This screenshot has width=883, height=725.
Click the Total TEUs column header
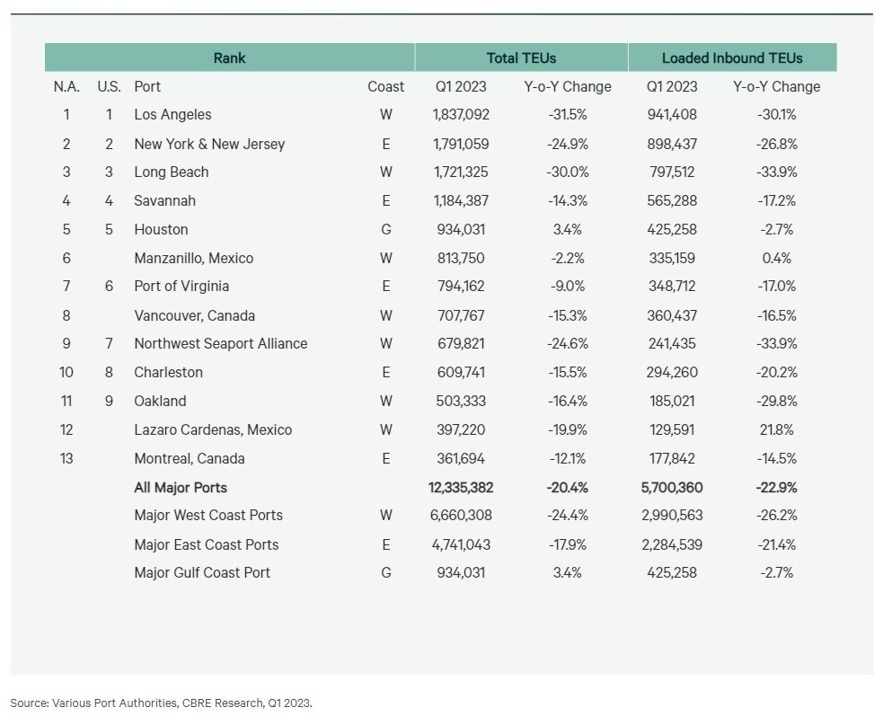(x=521, y=57)
